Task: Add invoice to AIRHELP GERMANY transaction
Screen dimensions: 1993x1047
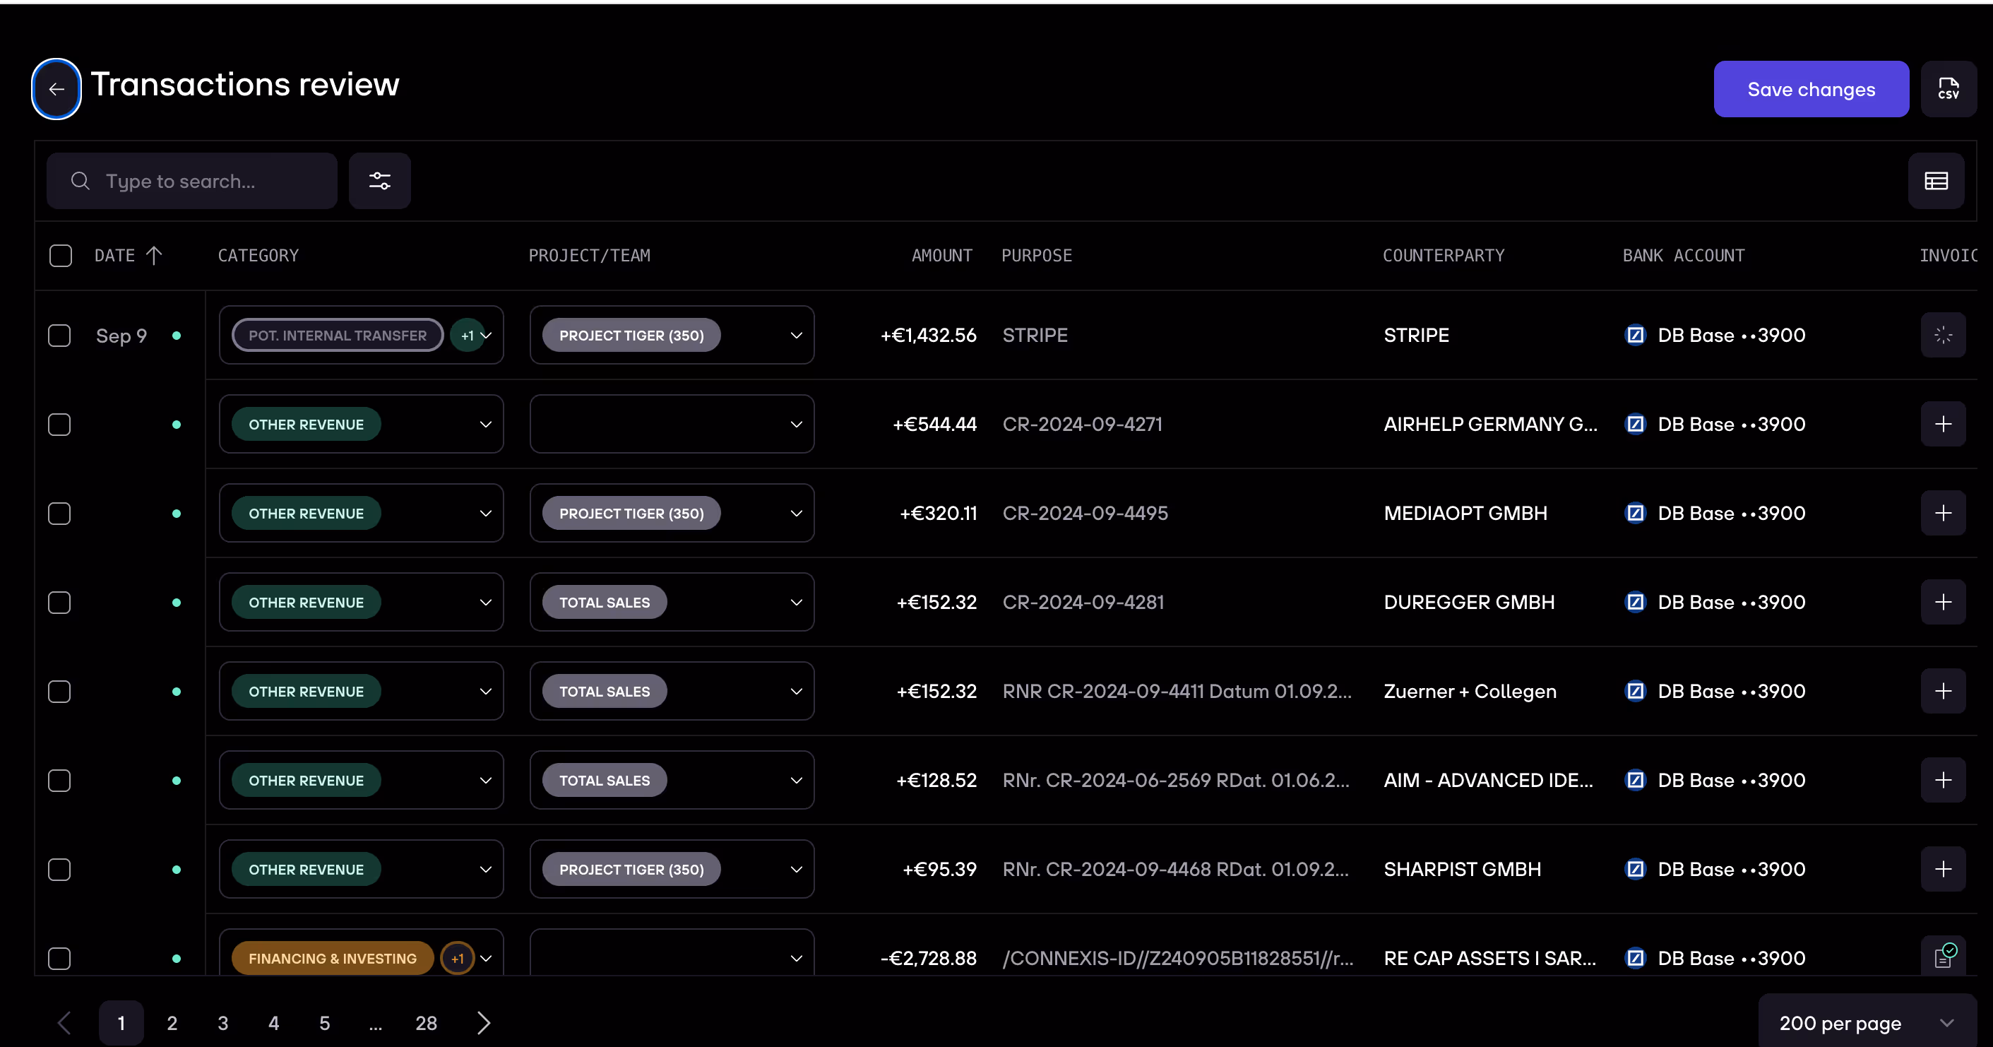Action: pos(1943,424)
